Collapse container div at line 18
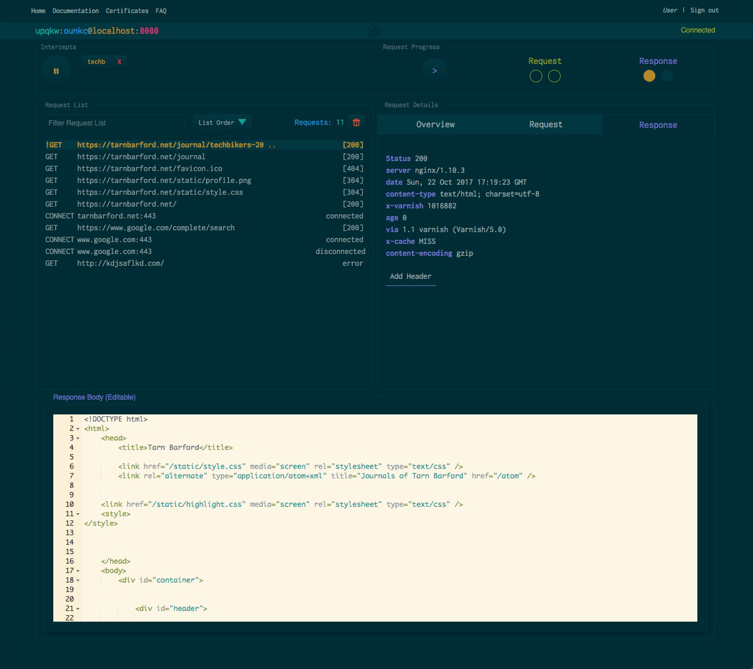 78,580
